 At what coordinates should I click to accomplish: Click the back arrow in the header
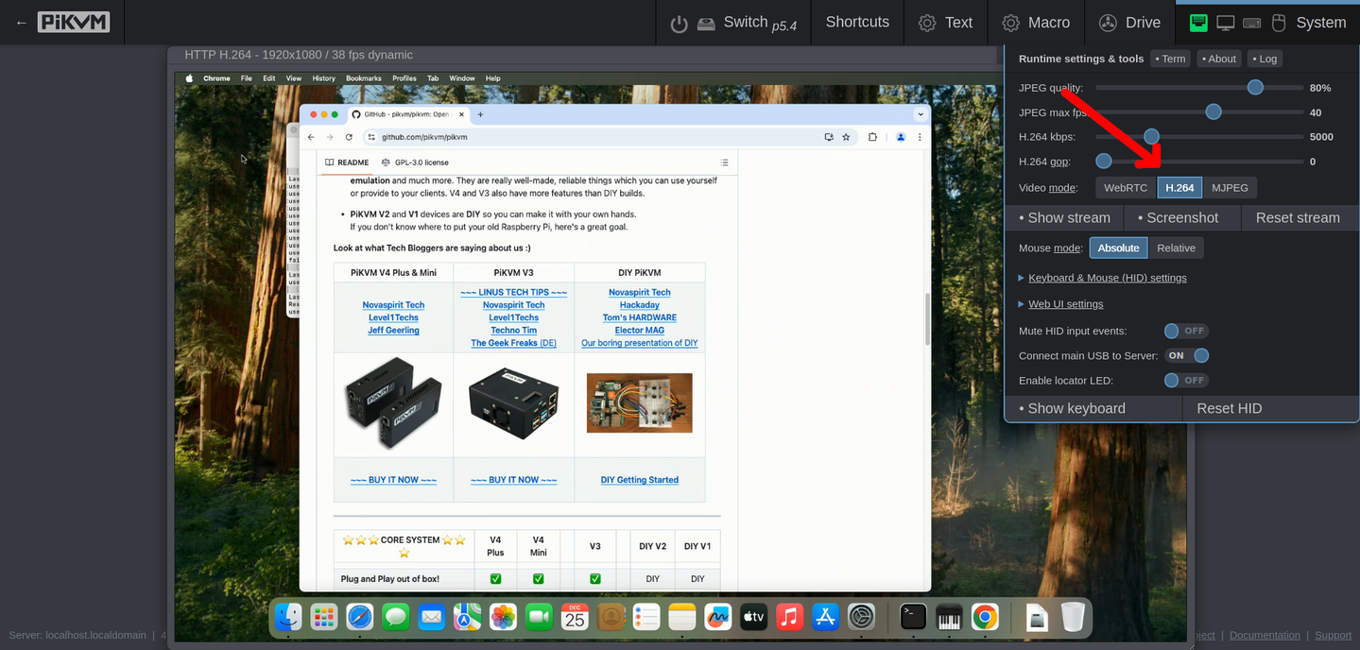pyautogui.click(x=21, y=22)
